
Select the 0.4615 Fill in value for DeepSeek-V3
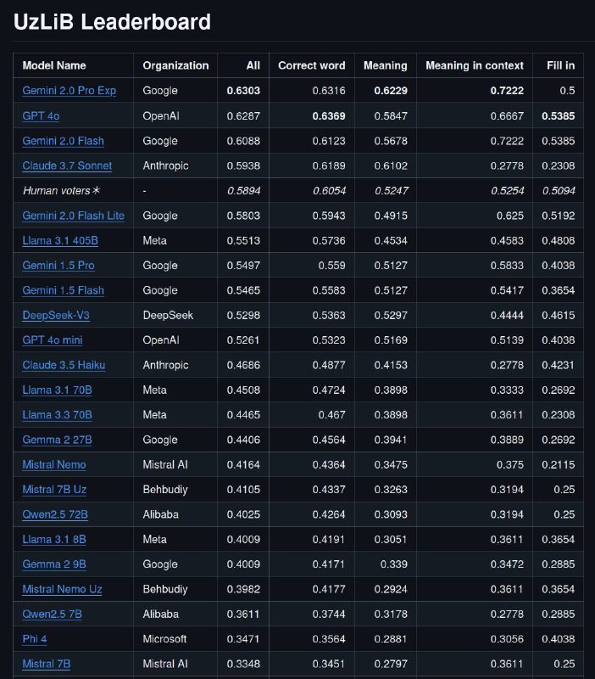(x=559, y=315)
